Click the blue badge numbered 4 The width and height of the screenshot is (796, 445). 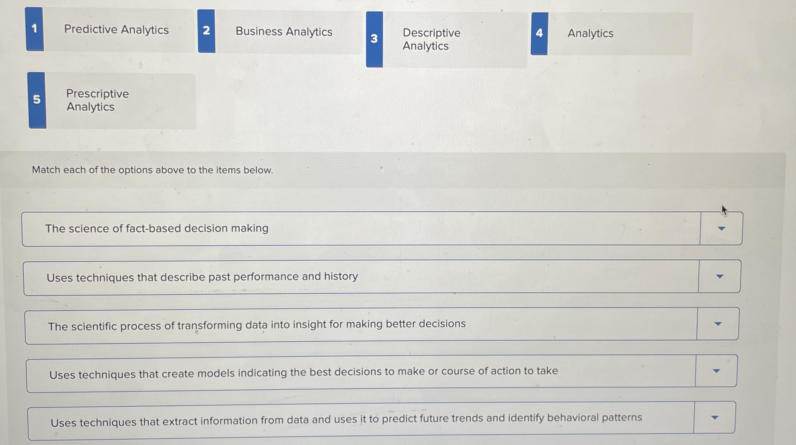tap(539, 33)
